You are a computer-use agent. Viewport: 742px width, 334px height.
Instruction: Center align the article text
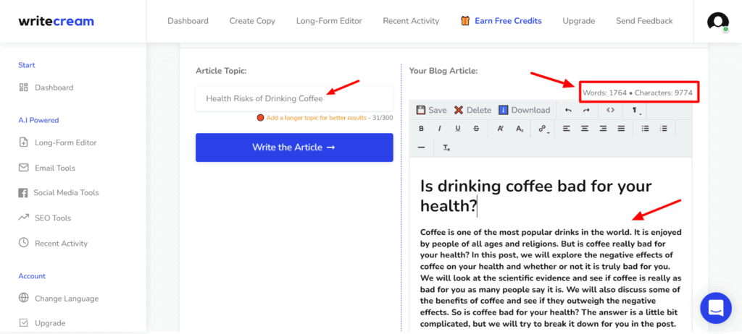click(x=585, y=129)
